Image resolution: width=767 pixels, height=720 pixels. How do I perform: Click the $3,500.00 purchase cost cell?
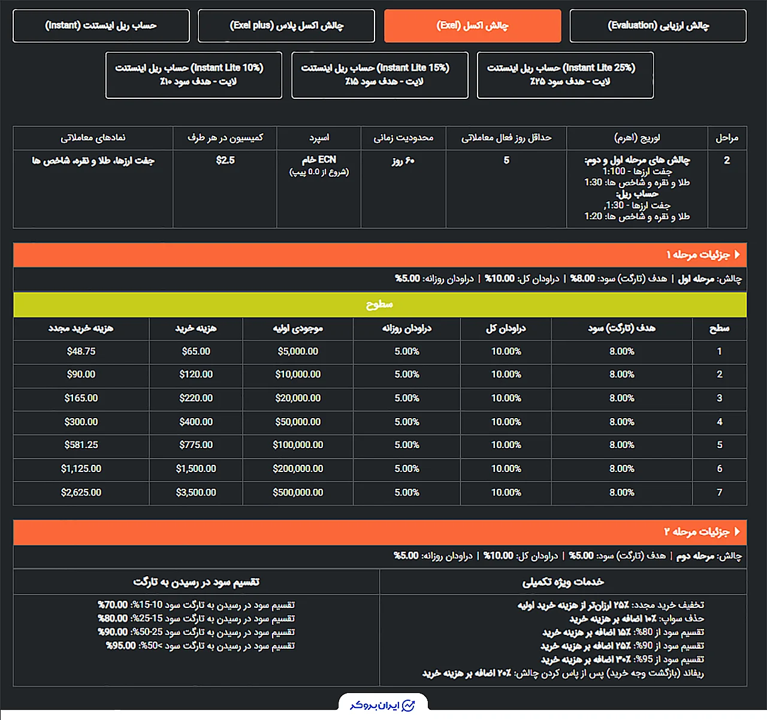[196, 493]
